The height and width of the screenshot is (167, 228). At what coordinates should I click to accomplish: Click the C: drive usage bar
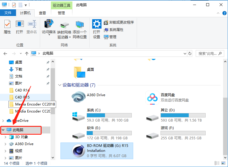(109, 115)
